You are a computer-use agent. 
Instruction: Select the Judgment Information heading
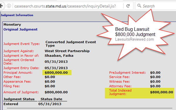point(17,15)
